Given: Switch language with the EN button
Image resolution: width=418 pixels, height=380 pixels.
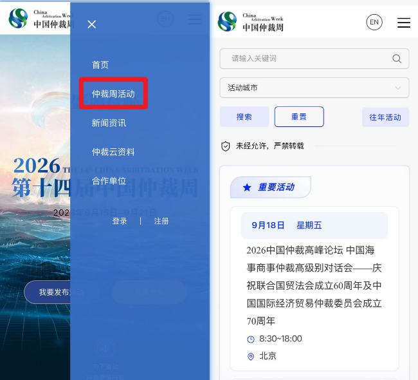Looking at the screenshot, I should tap(374, 22).
